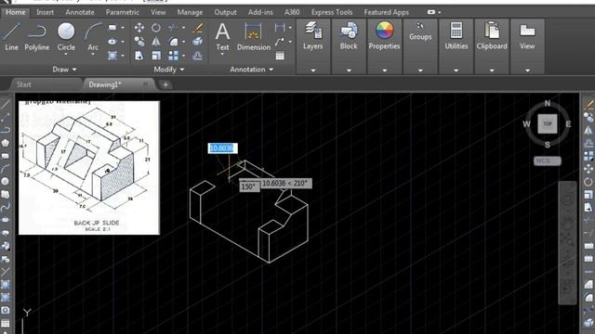Click the Ellipse tool in Draw panel
The image size is (595, 334).
pos(112,42)
